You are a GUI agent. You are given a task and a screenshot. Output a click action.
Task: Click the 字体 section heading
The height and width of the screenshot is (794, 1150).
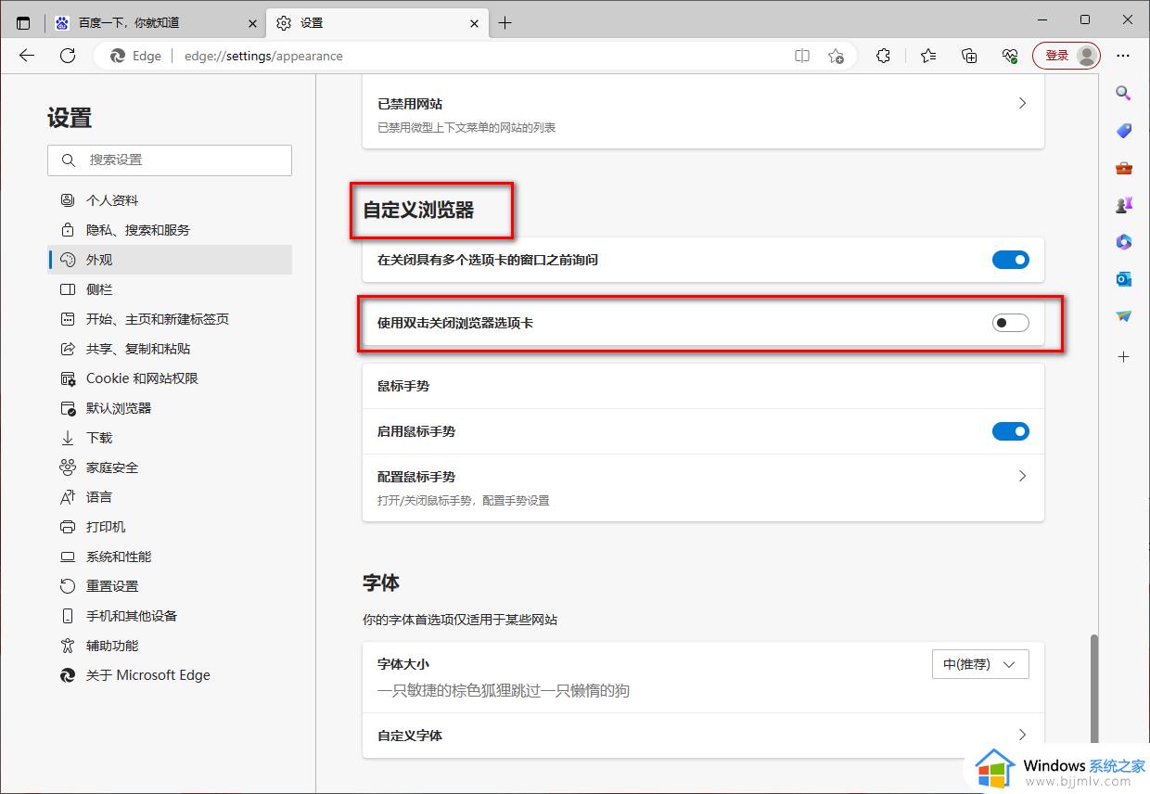coord(381,583)
